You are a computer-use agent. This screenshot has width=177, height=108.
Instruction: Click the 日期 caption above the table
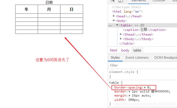pos(49,2)
